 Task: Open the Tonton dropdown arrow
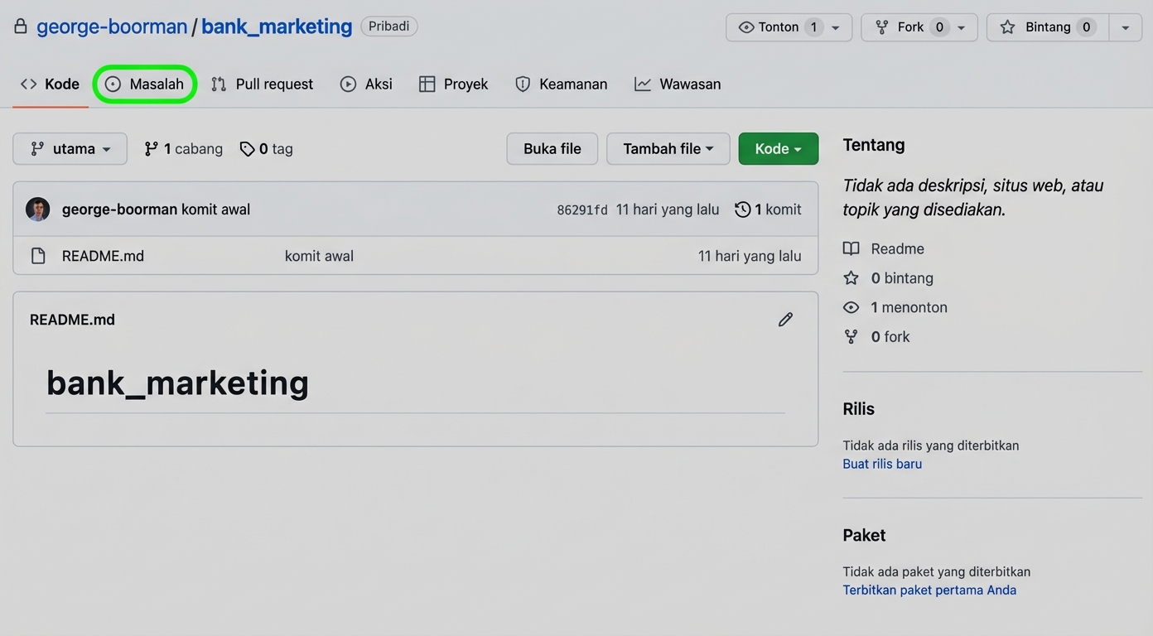coord(836,27)
